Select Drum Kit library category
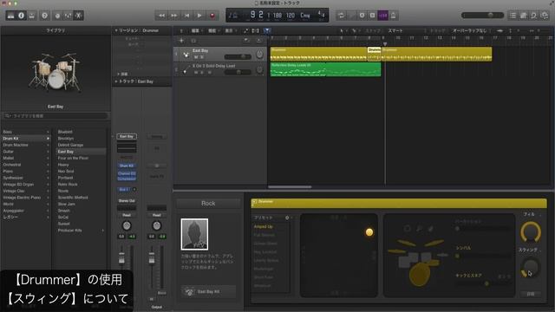The width and height of the screenshot is (555, 312). [25, 139]
